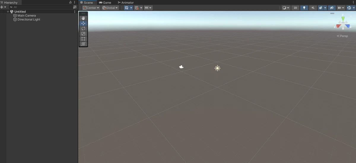The width and height of the screenshot is (356, 163).
Task: Toggle Persp perspective mode label
Action: tap(342, 36)
